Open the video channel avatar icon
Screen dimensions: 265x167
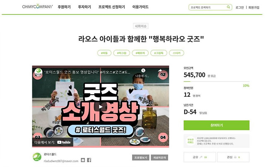pyautogui.click(x=39, y=72)
